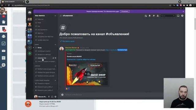Screen dimensions: 196x110
Task: Open the youtu.be link in message
Action: [116, 50]
